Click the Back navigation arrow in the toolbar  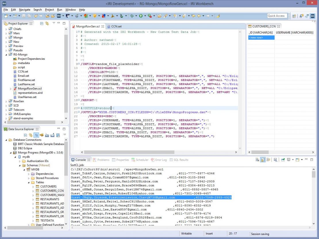(199, 16)
